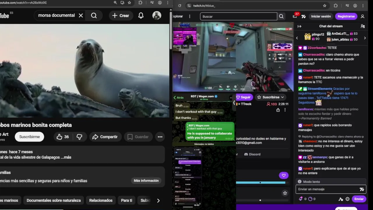This screenshot has width=373, height=210.
Task: Open YouTube notifications bell
Action: [141, 15]
